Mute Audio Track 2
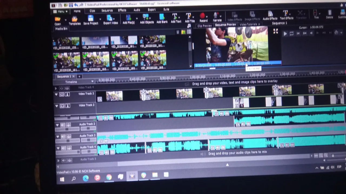346x194 pixels. coord(63,125)
